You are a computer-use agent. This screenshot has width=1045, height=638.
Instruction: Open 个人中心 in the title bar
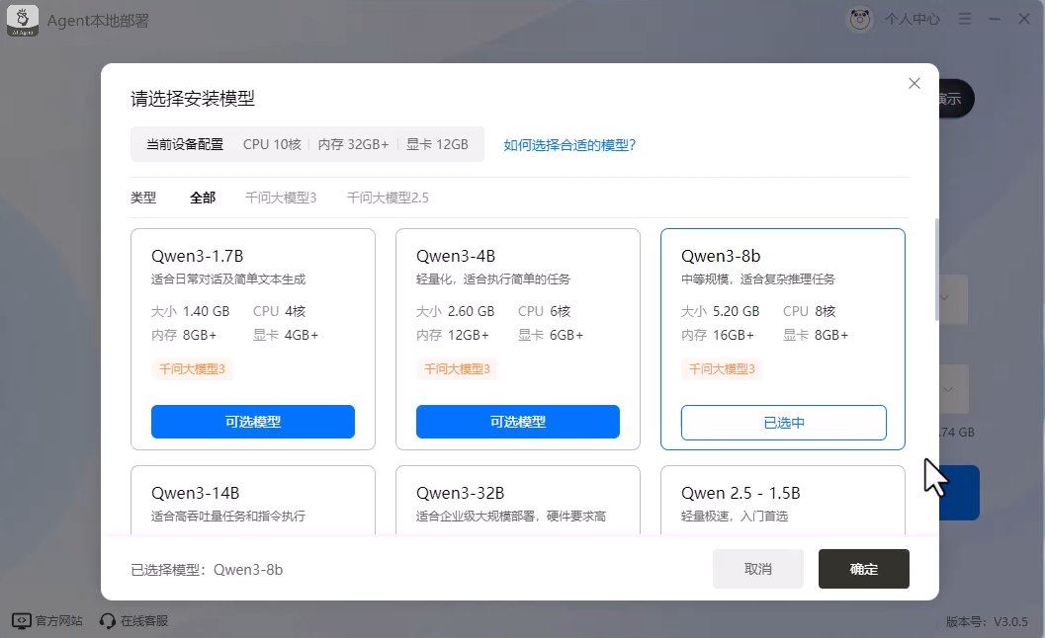point(913,20)
